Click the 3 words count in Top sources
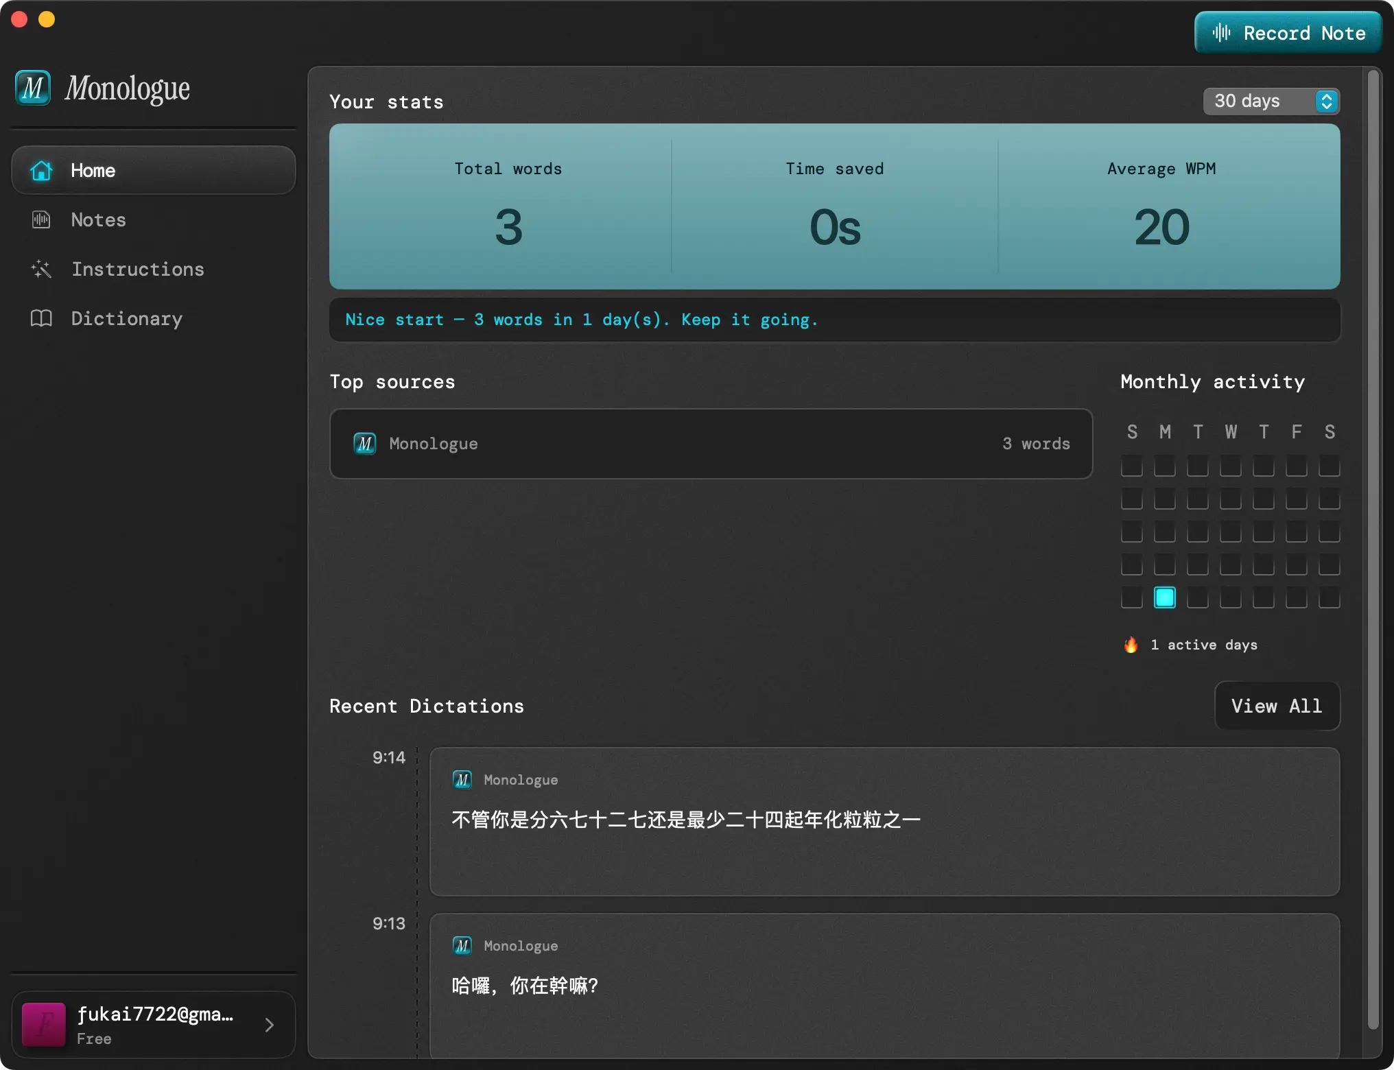 pos(1036,444)
